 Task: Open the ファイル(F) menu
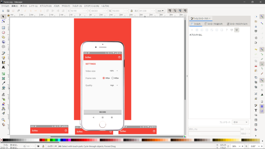click(5, 6)
